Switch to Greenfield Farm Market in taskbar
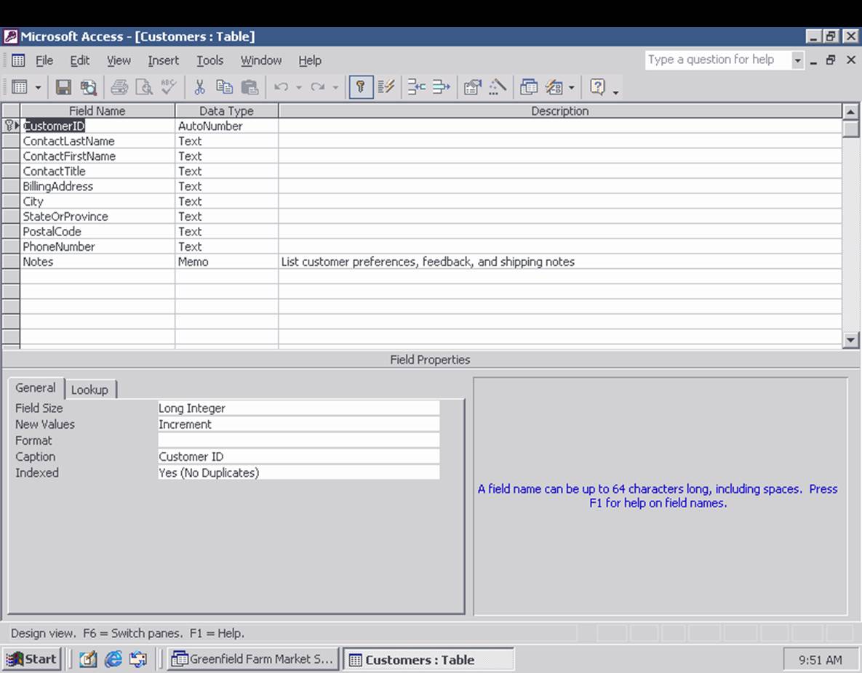The image size is (862, 673). pos(252,659)
